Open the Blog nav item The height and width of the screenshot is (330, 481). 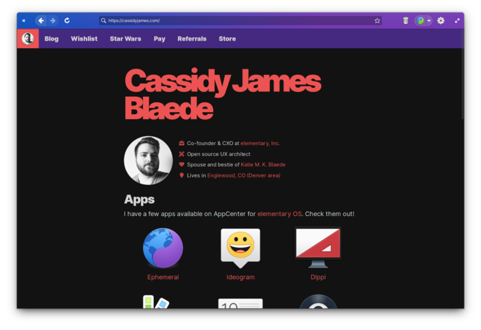coord(52,38)
